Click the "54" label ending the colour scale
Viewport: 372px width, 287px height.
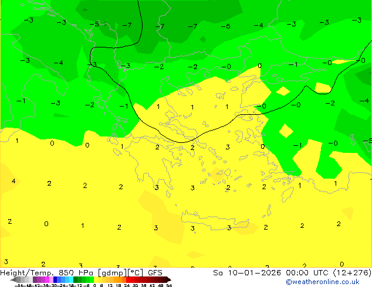coord(168,285)
